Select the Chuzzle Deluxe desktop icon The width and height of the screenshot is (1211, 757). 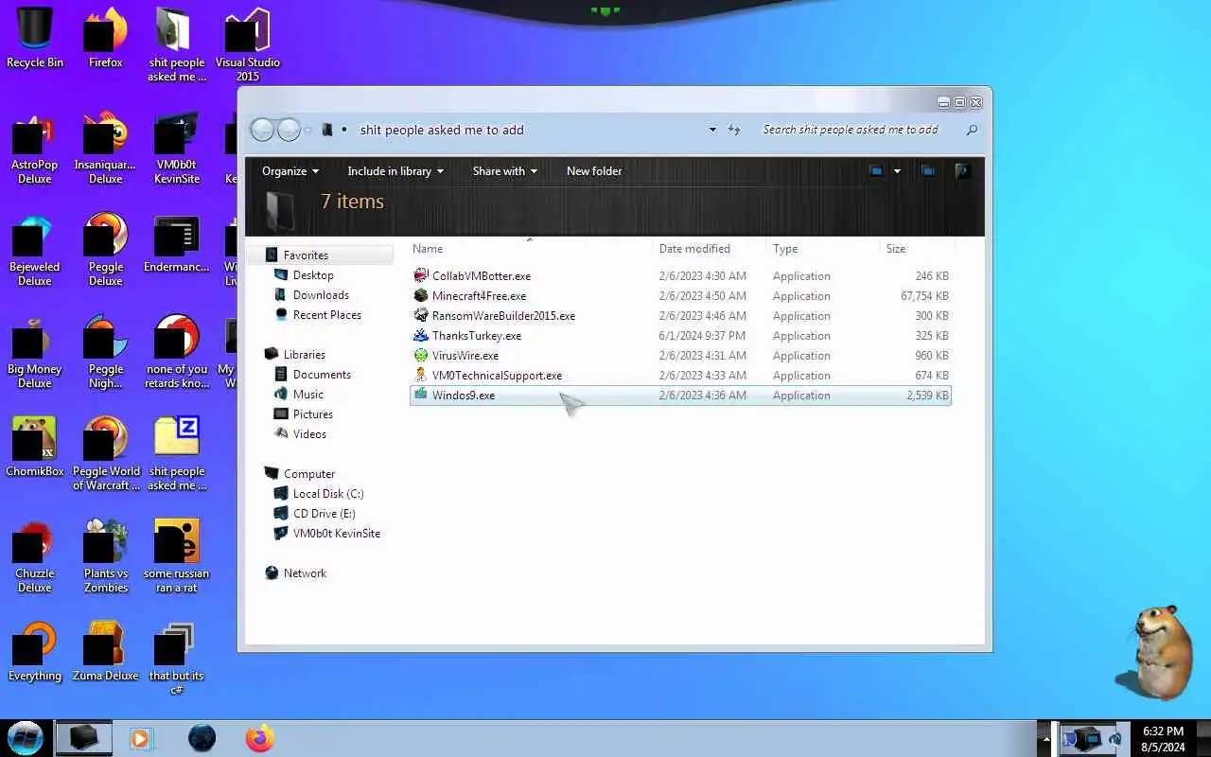click(x=35, y=556)
